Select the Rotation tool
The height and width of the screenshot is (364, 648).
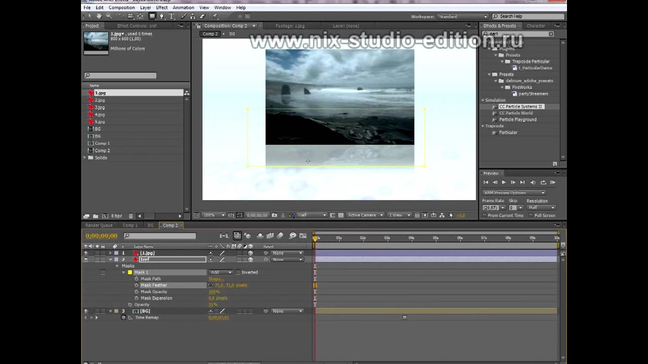click(x=121, y=16)
